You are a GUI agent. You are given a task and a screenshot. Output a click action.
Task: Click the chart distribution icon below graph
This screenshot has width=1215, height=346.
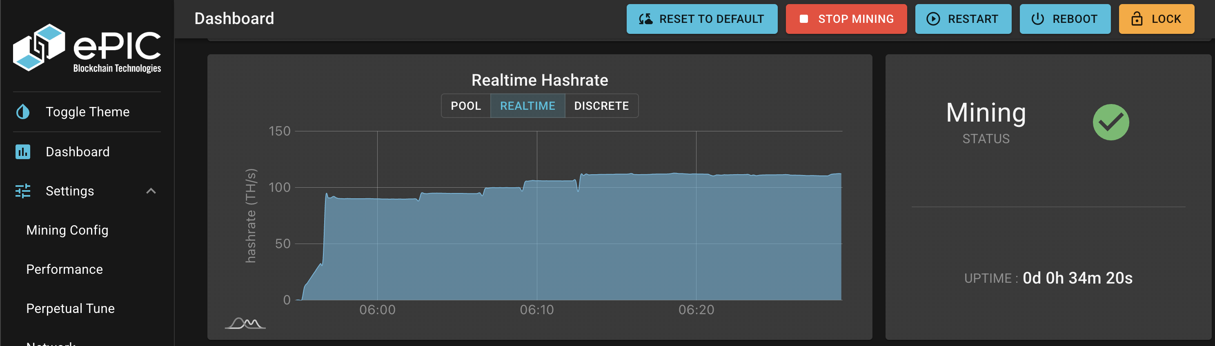pos(245,324)
